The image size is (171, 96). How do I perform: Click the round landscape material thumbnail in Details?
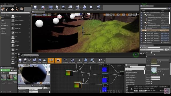coord(154,70)
